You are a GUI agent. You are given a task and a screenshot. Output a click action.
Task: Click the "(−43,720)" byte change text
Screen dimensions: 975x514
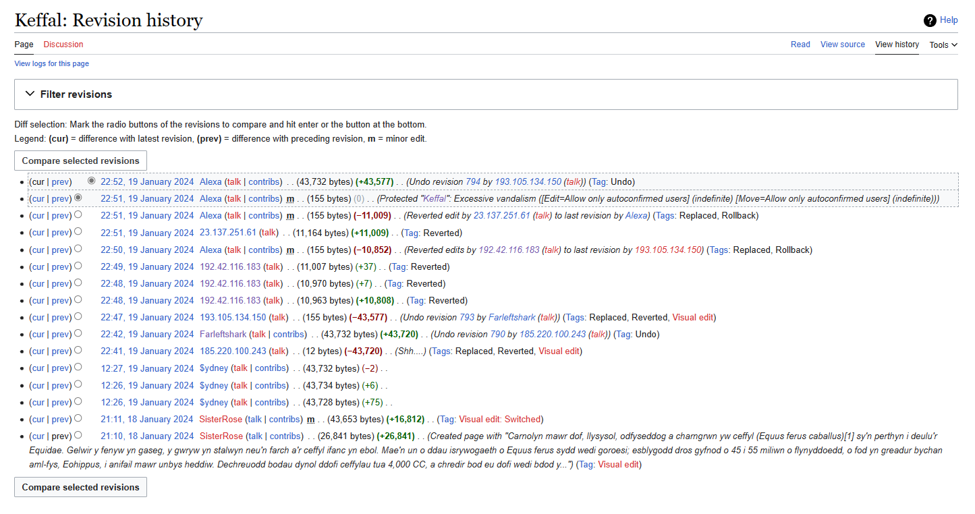[364, 351]
